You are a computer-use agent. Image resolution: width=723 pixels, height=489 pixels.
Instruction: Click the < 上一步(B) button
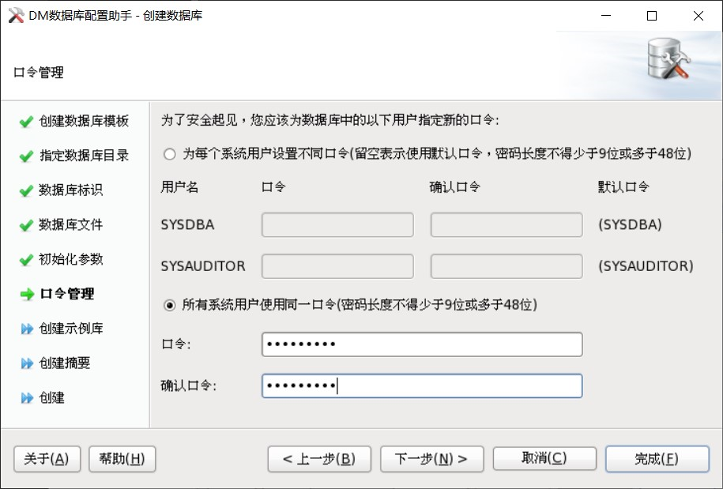click(x=319, y=459)
